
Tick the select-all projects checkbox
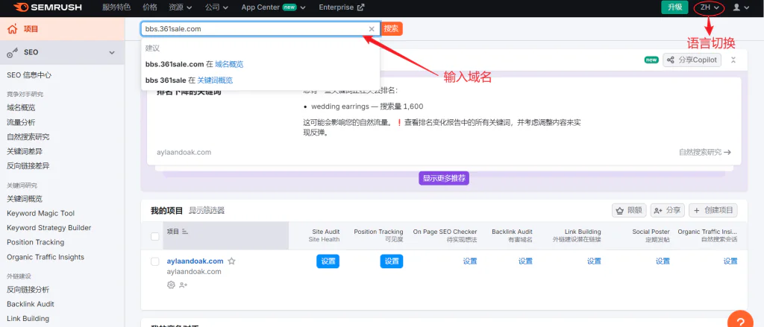click(x=155, y=236)
